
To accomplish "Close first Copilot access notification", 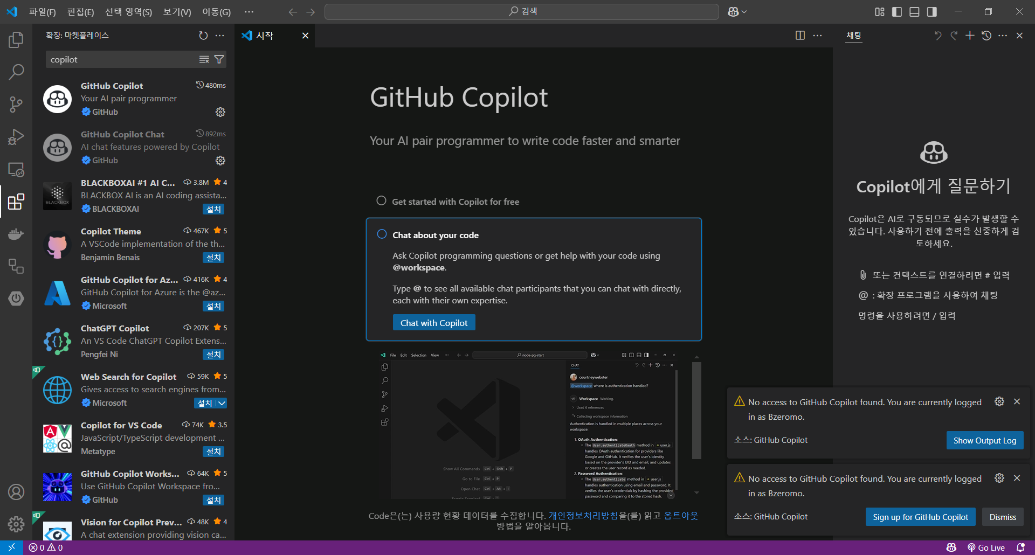I will point(1017,401).
